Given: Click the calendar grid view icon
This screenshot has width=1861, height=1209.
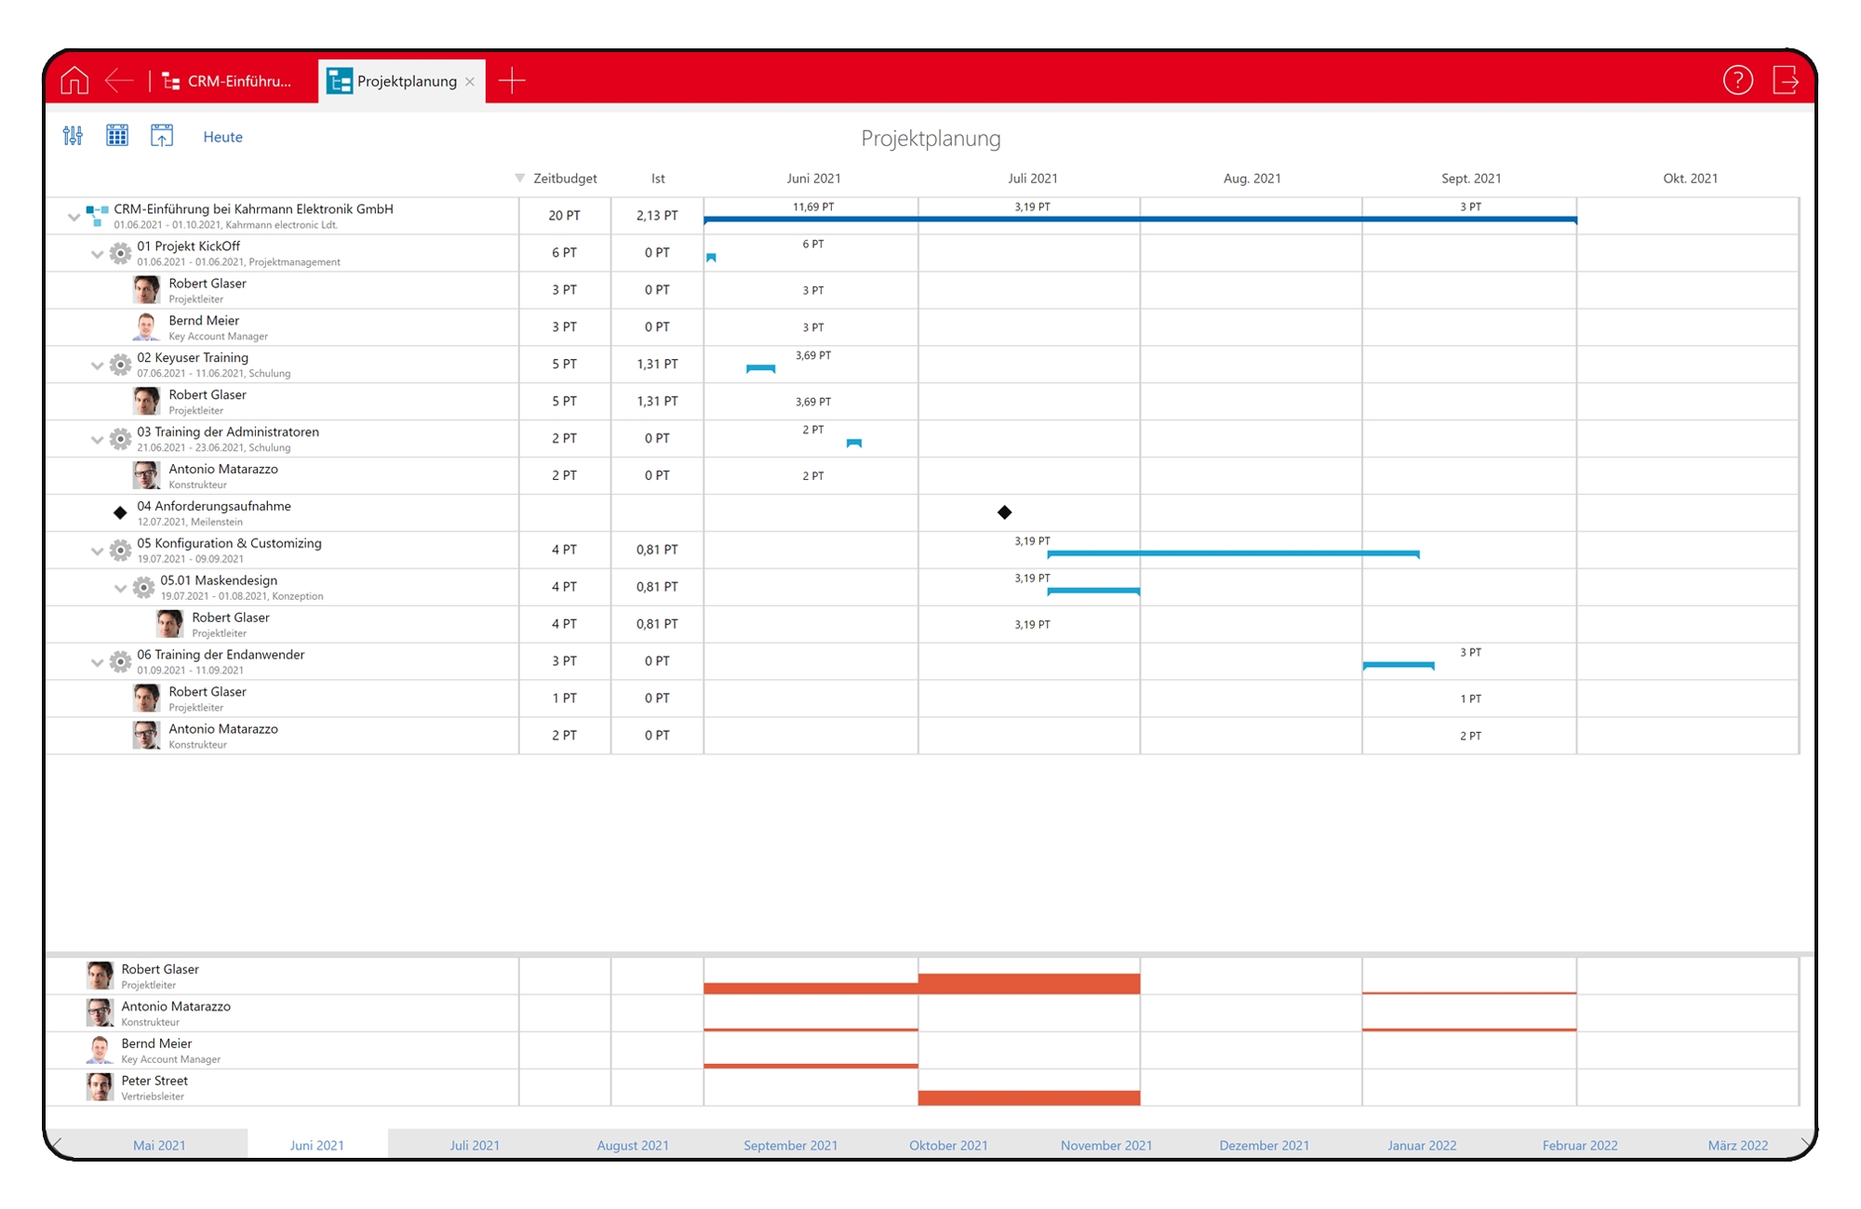Looking at the screenshot, I should click(x=117, y=137).
